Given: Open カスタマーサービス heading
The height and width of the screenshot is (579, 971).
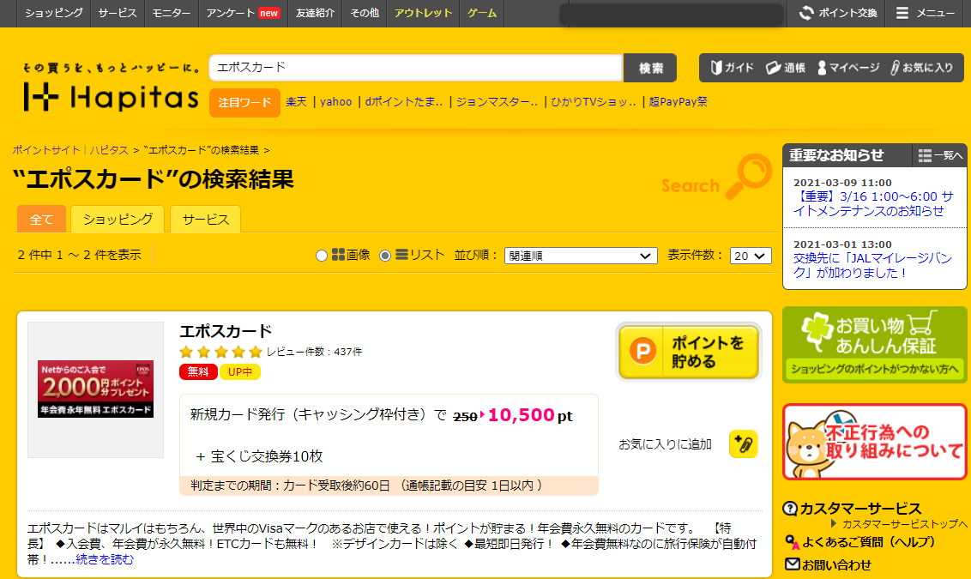Looking at the screenshot, I should pyautogui.click(x=853, y=509).
